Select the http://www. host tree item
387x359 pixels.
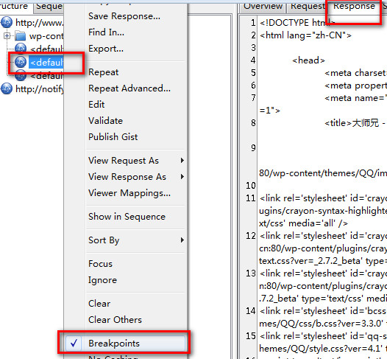[x=40, y=23]
